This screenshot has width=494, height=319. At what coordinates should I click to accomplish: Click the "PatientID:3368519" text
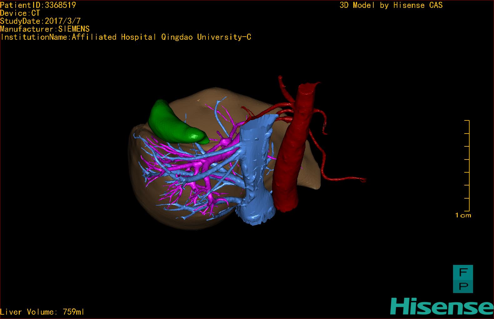click(38, 5)
